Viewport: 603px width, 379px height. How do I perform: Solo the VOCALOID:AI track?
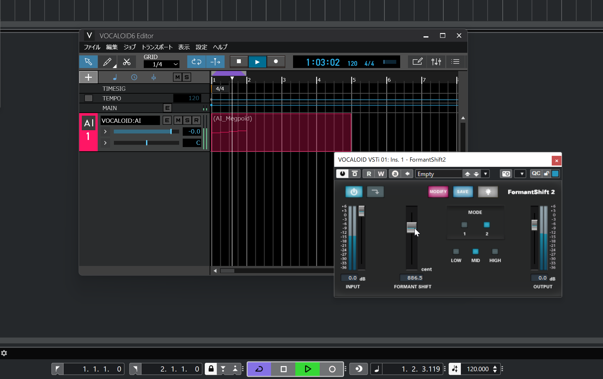pyautogui.click(x=187, y=121)
